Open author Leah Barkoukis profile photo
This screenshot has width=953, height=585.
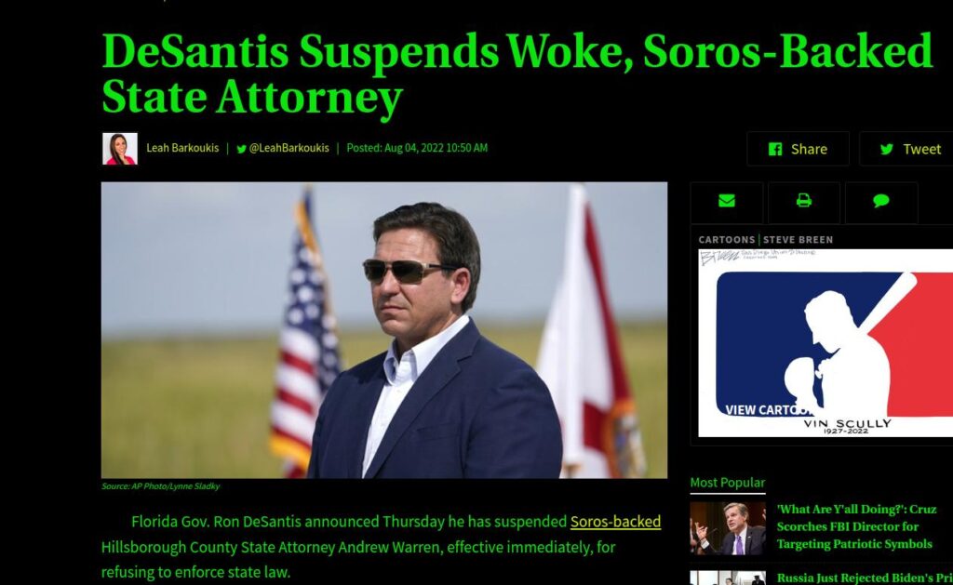click(120, 149)
